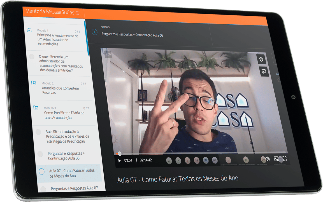The height and width of the screenshot is (202, 323).
Task: Go back with the Anterior arrow button
Action: tap(95, 32)
